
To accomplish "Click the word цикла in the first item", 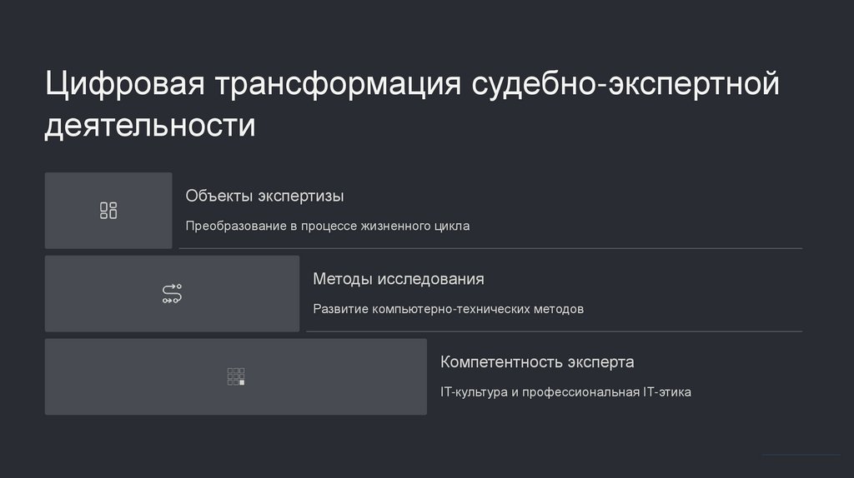I will [452, 226].
